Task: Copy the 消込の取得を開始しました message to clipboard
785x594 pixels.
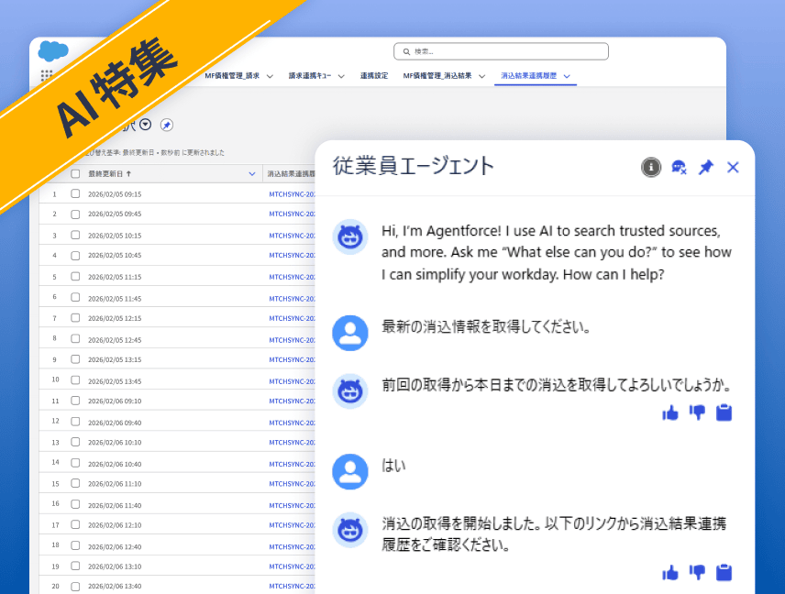Action: click(724, 572)
